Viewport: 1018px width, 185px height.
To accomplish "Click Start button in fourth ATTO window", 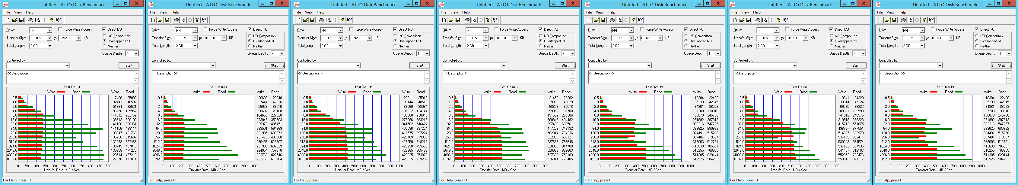I will tap(565, 66).
